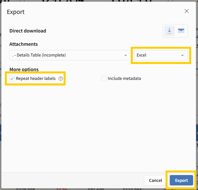Click the 'Export' dialog title
The width and height of the screenshot is (198, 190).
pos(16,12)
